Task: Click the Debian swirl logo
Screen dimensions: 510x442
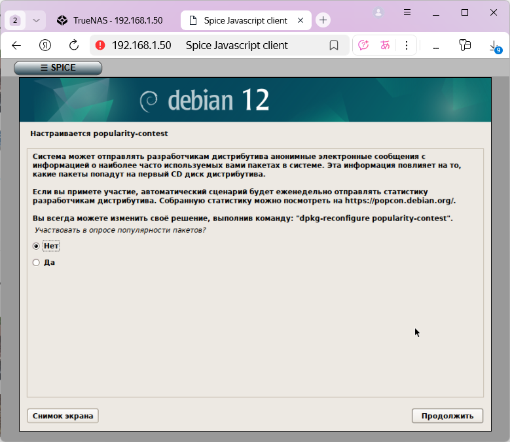Action: [x=149, y=101]
